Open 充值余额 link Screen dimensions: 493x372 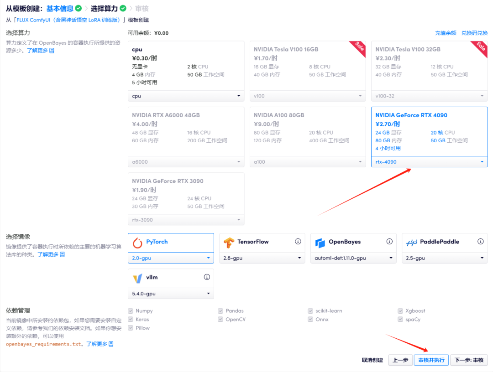pos(446,33)
